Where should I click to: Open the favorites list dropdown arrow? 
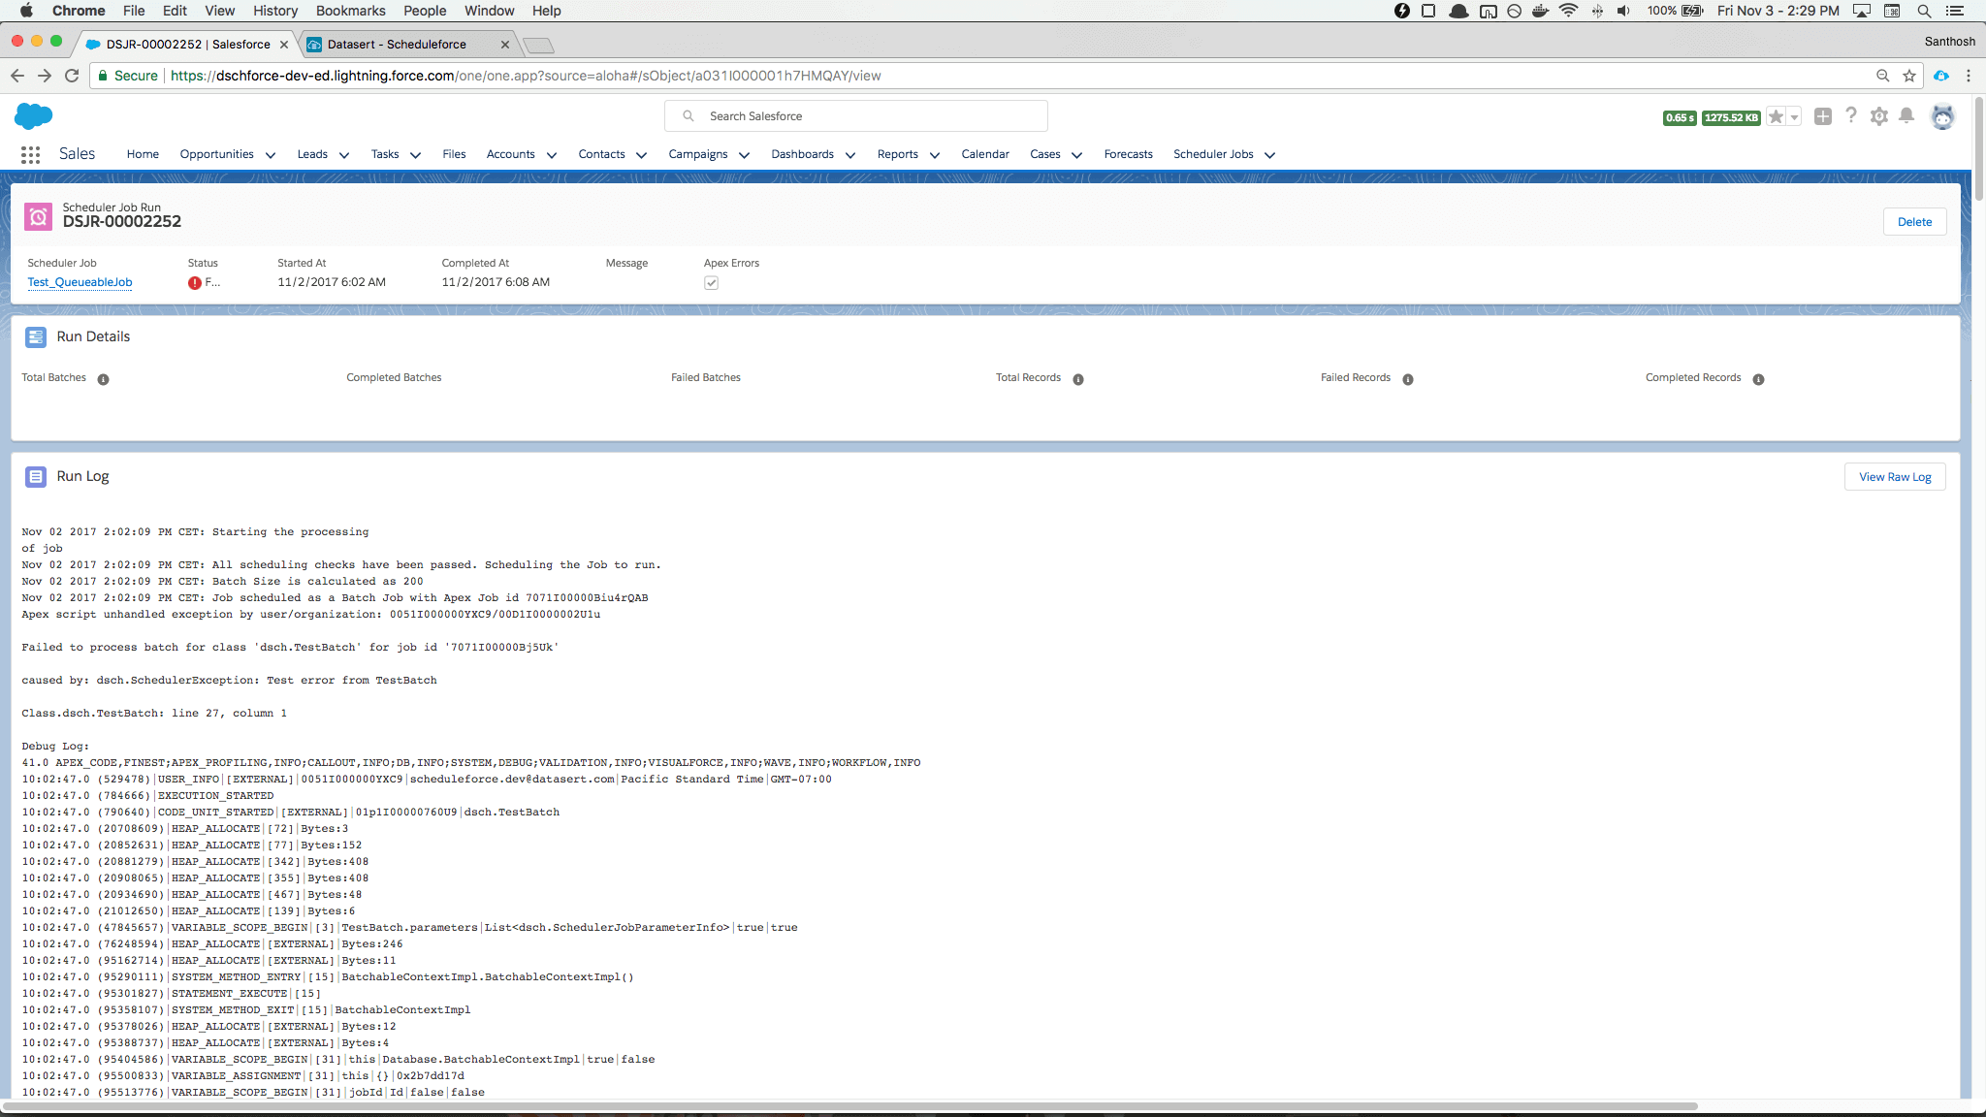pyautogui.click(x=1794, y=117)
